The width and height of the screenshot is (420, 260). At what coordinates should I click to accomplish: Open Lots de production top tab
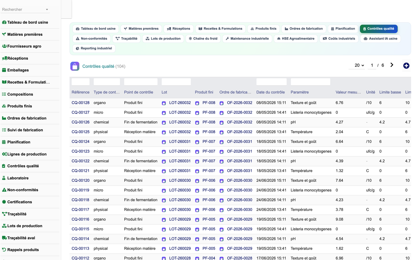tap(163, 39)
